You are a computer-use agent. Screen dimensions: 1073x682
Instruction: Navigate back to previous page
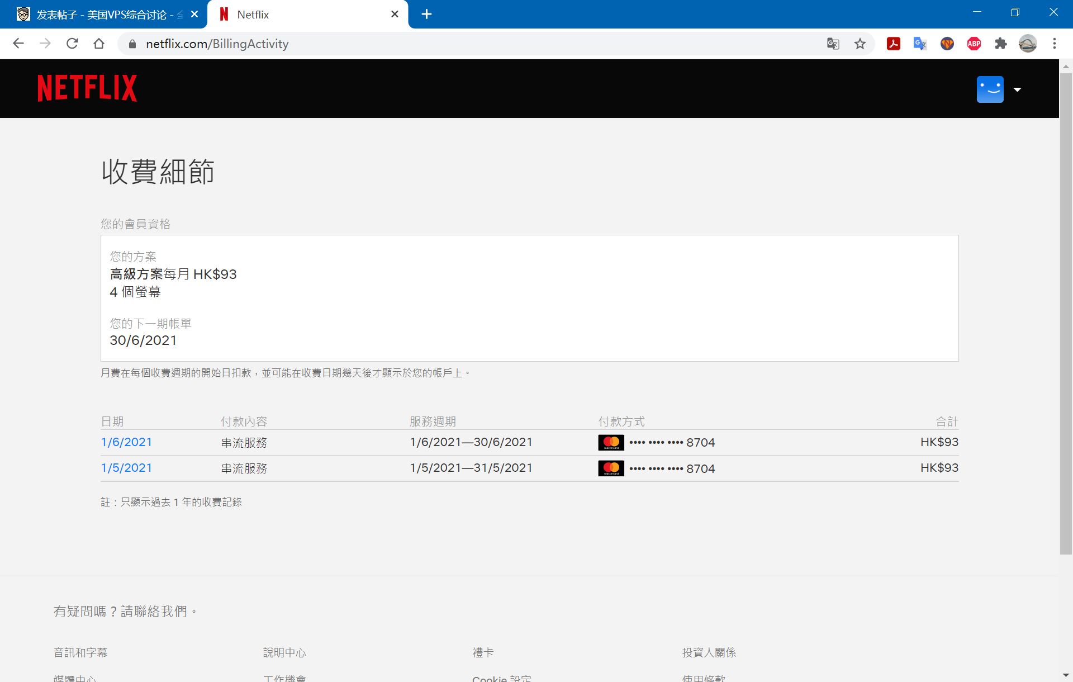[x=18, y=44]
